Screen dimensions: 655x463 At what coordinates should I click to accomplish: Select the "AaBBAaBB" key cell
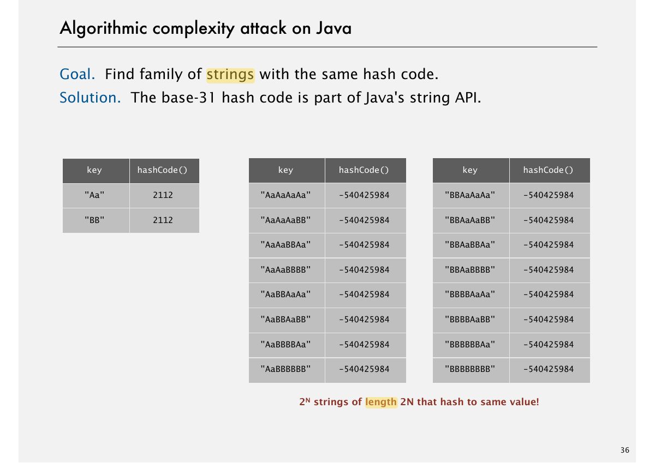pos(287,320)
